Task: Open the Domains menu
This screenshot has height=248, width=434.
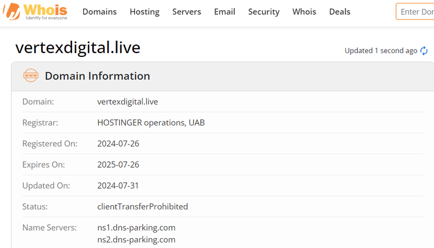Action: pos(99,11)
